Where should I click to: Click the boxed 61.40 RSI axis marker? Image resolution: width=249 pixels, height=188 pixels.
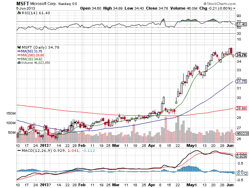click(x=242, y=24)
